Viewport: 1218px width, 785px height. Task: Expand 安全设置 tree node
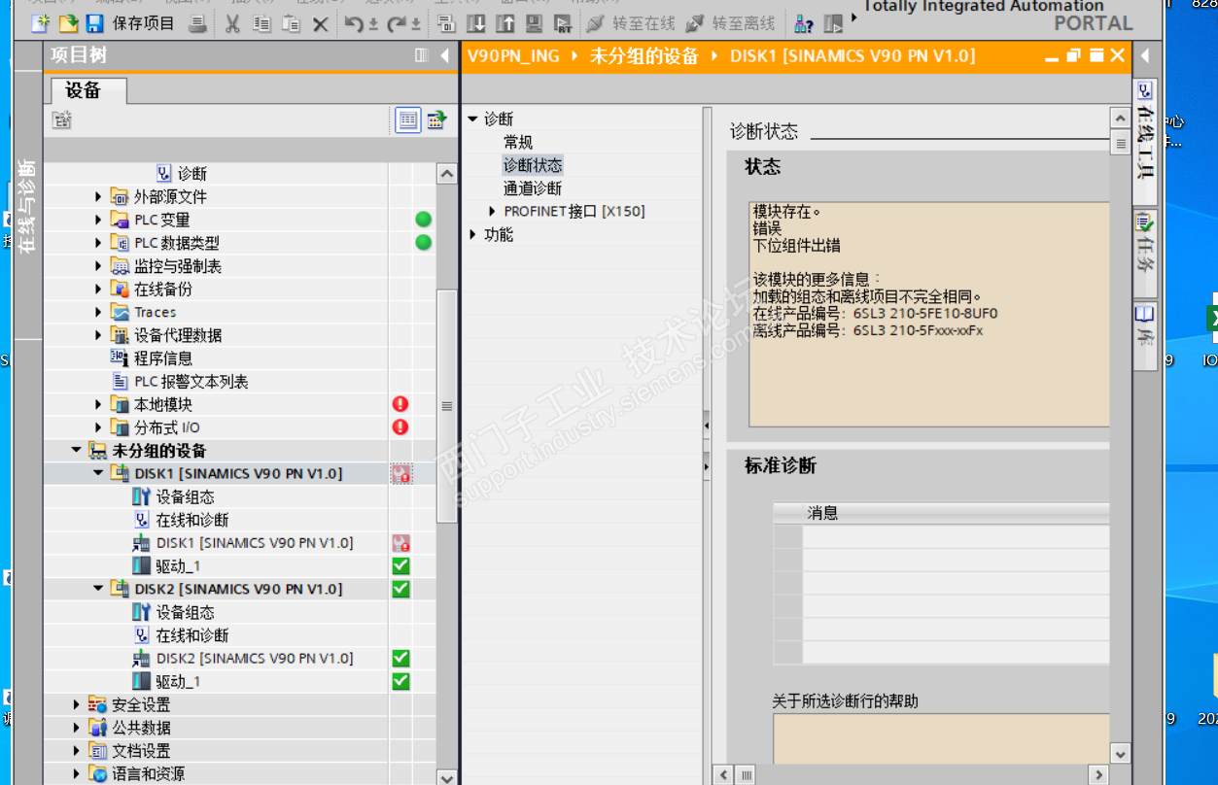pyautogui.click(x=76, y=704)
